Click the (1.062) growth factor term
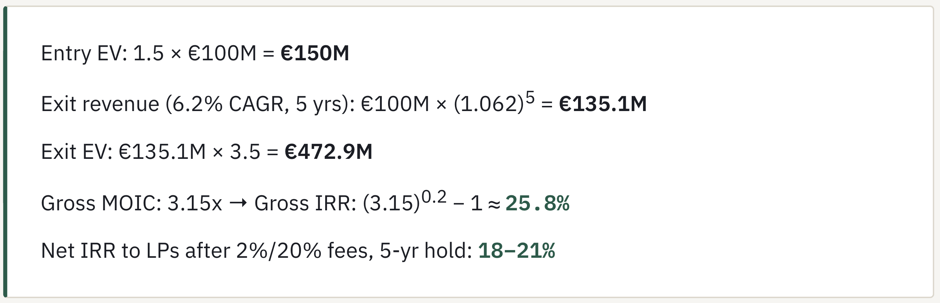The image size is (940, 303). (489, 104)
